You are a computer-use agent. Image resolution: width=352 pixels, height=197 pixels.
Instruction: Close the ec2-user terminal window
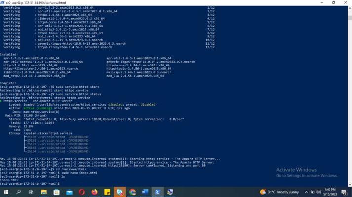(x=346, y=2)
